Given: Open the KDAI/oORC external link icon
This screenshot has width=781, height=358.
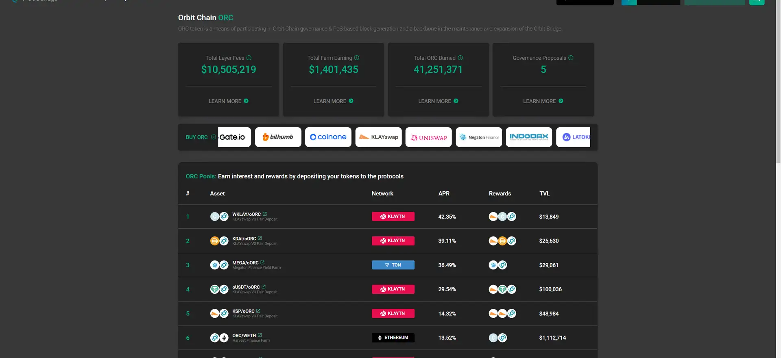Looking at the screenshot, I should click(260, 238).
